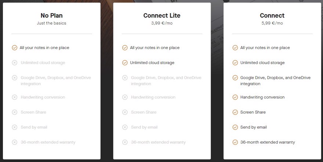This screenshot has height=162, width=323.
Task: Click checkmark icon for Connect Google Drive integration
Action: tap(235, 78)
